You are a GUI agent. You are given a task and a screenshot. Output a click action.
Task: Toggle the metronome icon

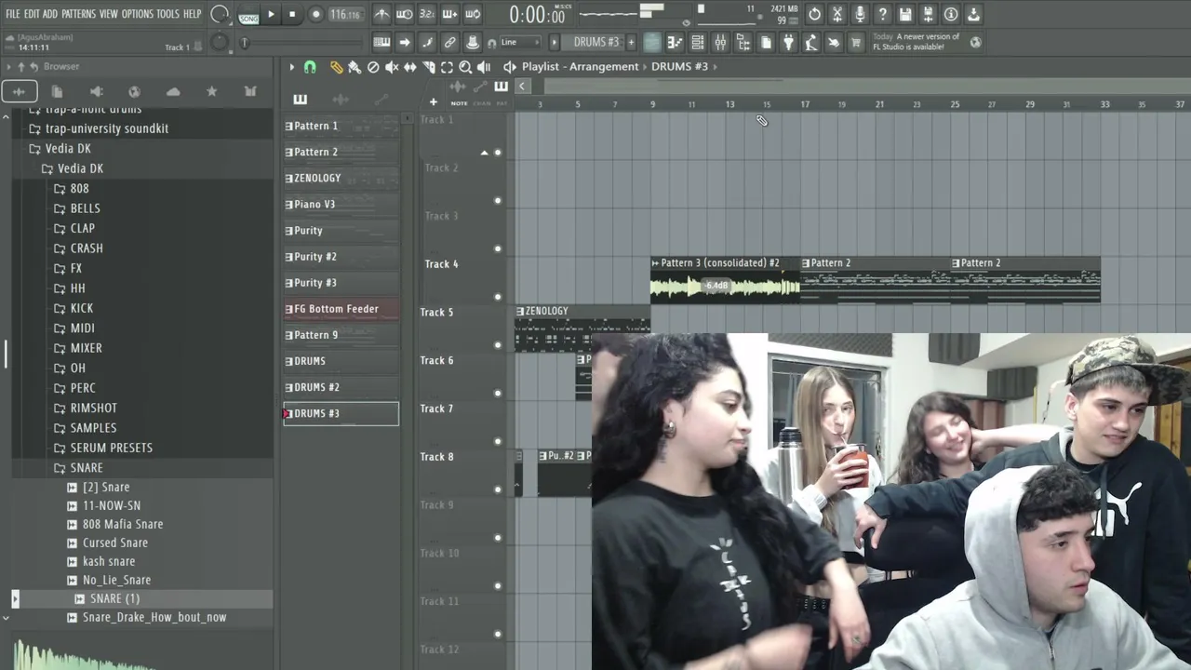point(382,14)
